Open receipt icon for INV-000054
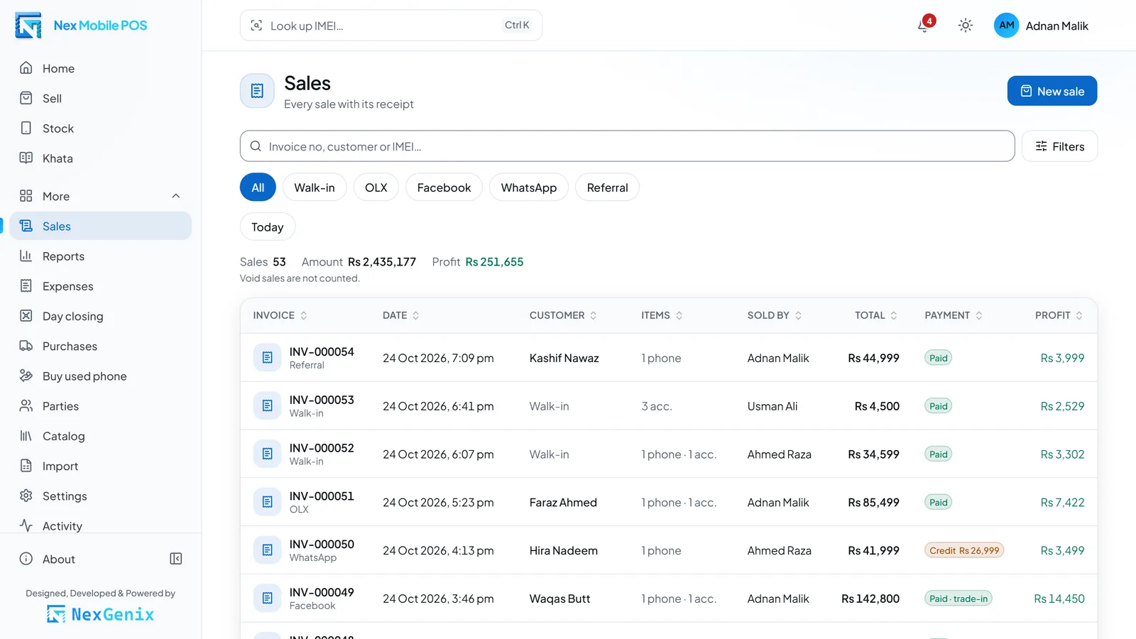 [x=268, y=358]
